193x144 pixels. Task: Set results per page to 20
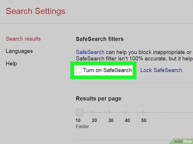(x=92, y=112)
